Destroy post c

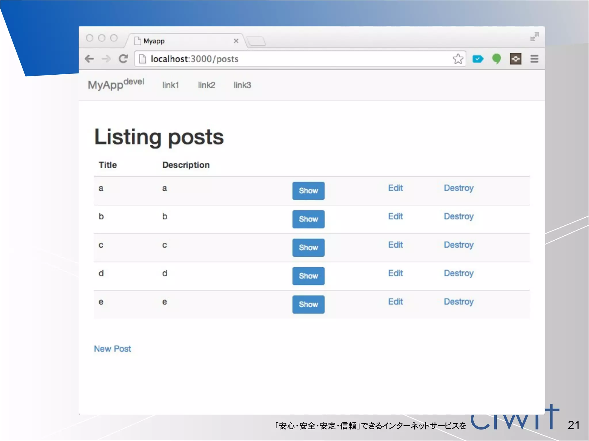tap(459, 245)
